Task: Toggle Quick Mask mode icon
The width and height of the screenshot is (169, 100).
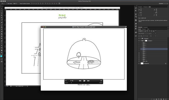Action: (x=1, y=59)
